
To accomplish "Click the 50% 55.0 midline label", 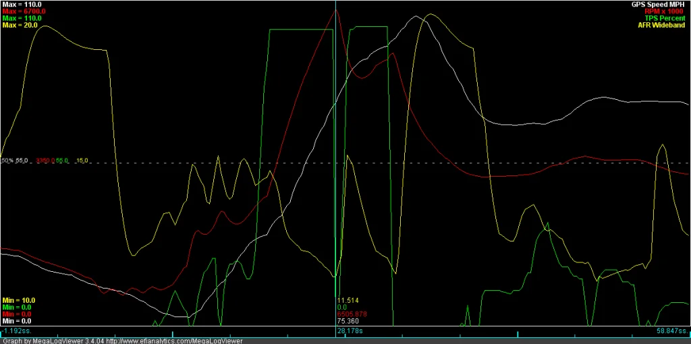I will point(15,161).
